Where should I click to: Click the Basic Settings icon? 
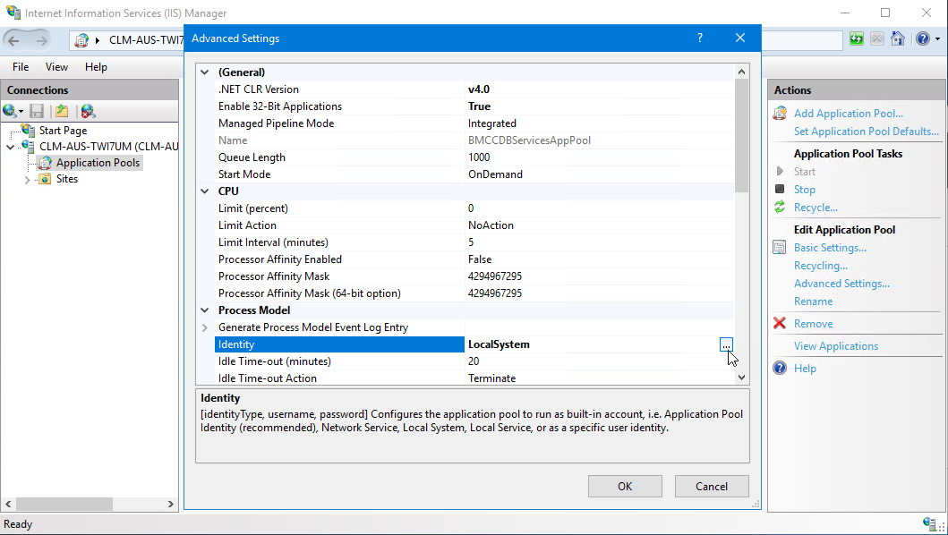[x=780, y=247]
